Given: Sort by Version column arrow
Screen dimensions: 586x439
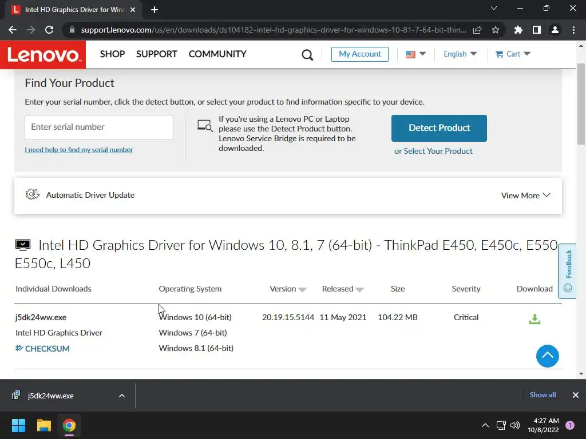Looking at the screenshot, I should click(302, 290).
